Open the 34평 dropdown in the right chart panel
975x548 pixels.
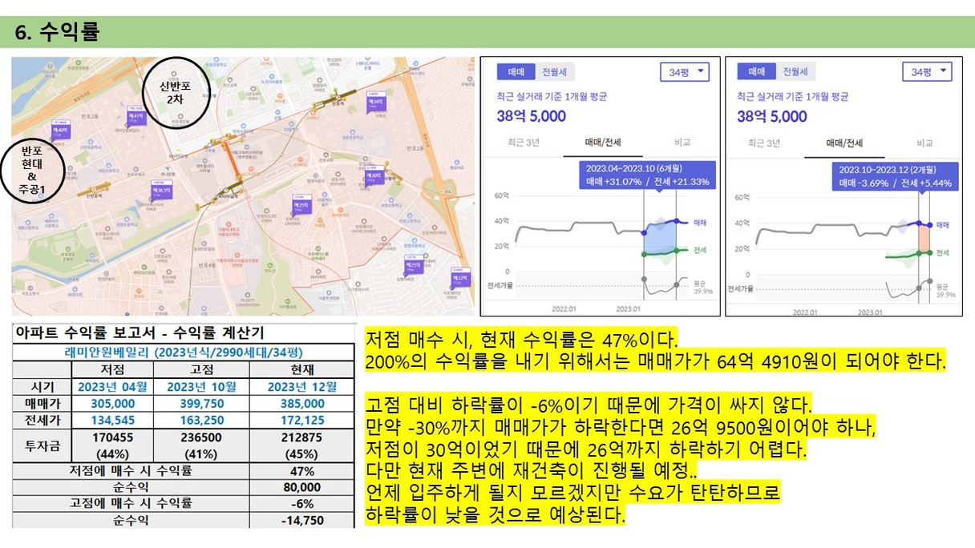coord(927,72)
